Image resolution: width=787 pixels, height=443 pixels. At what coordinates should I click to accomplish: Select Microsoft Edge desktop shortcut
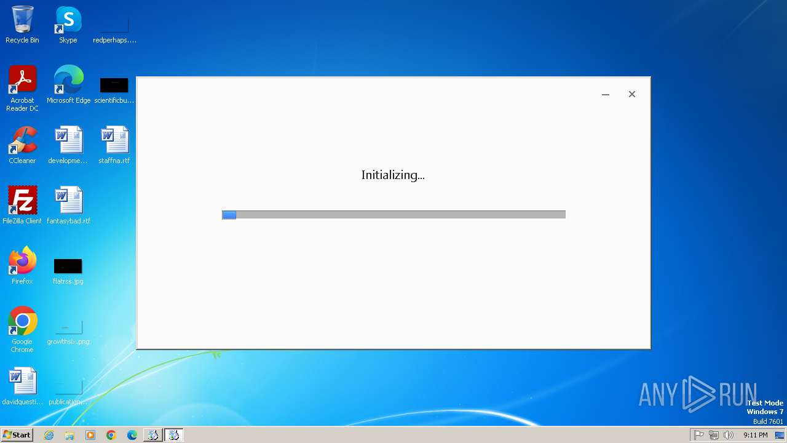click(68, 85)
